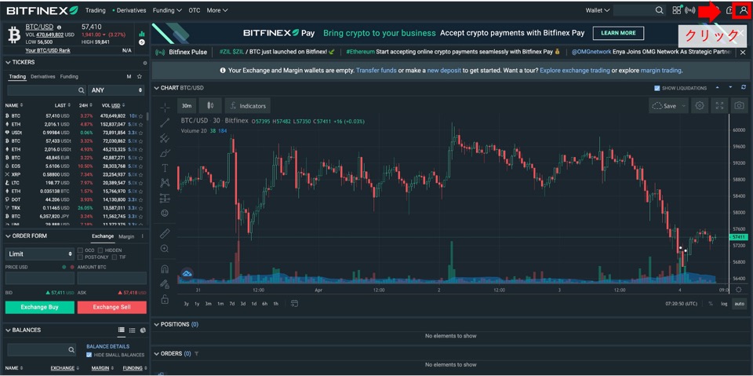The height and width of the screenshot is (376, 753).
Task: Open the Funding dropdown menu
Action: [x=167, y=10]
